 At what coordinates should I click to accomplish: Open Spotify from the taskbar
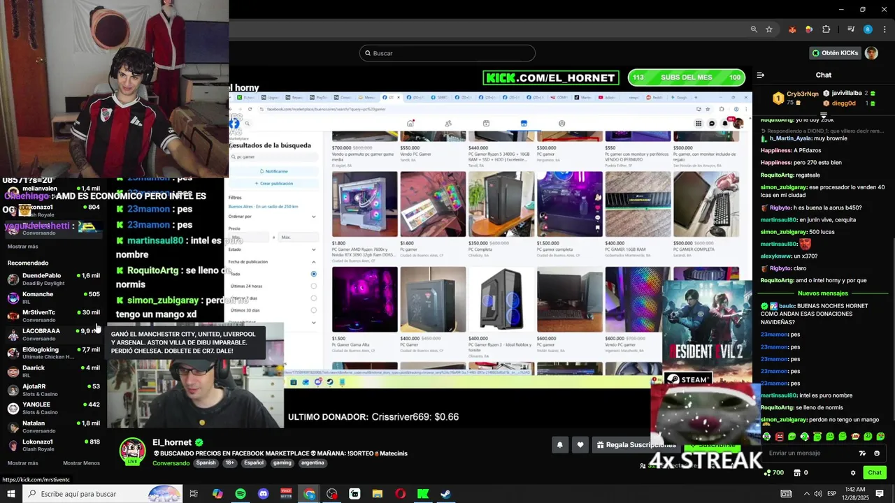pos(241,494)
